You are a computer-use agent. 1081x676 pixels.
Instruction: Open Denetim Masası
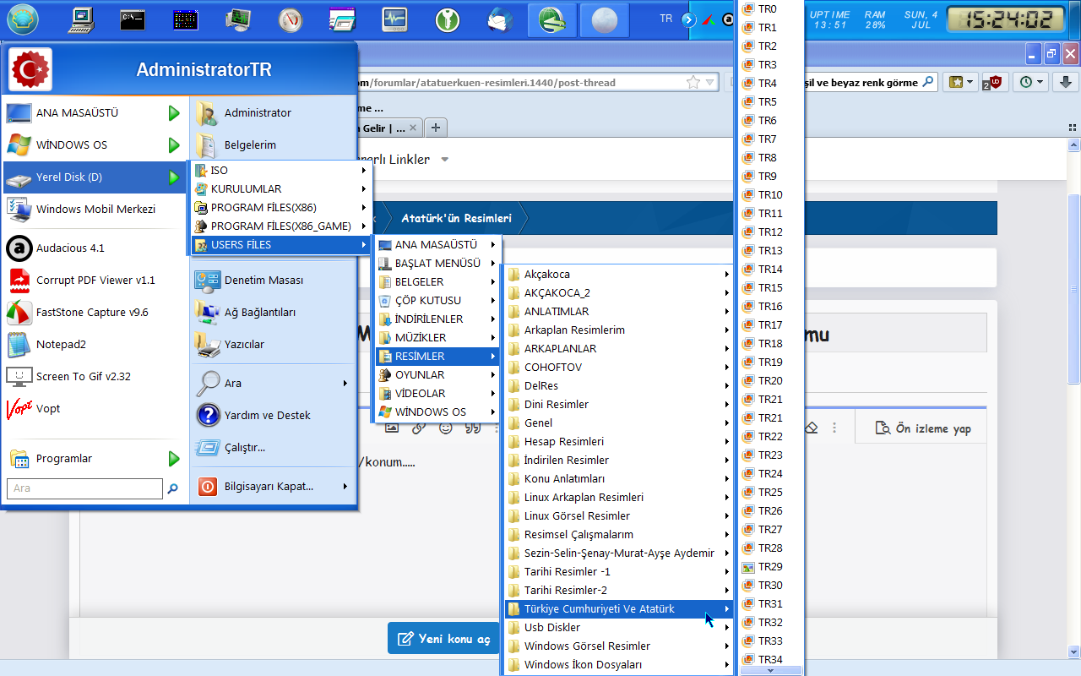(273, 281)
